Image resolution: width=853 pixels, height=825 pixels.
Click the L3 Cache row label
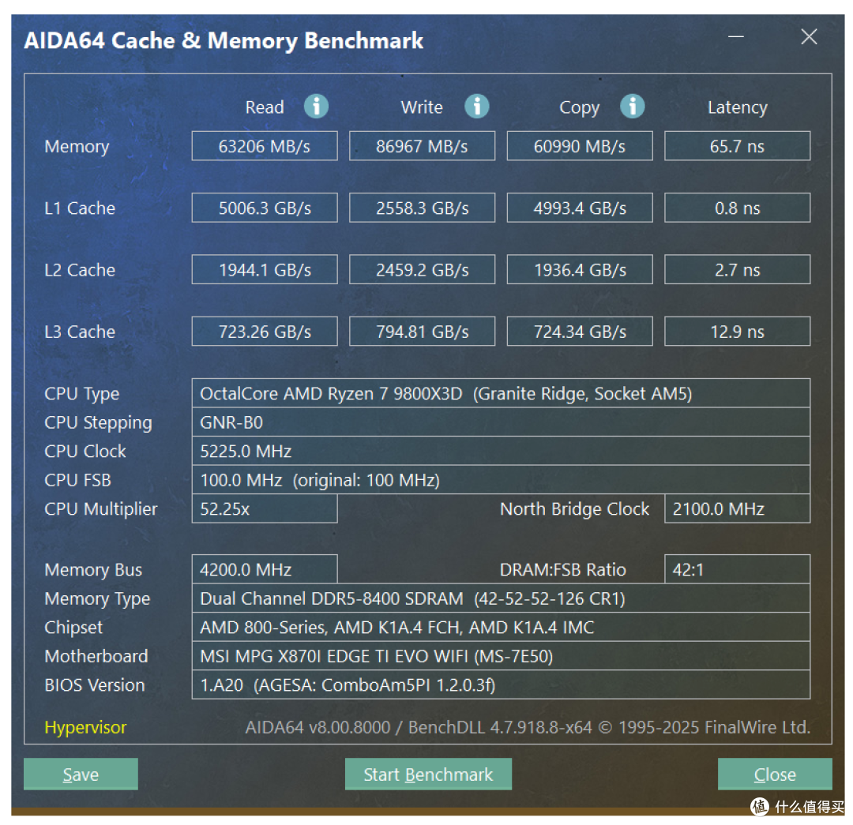80,332
